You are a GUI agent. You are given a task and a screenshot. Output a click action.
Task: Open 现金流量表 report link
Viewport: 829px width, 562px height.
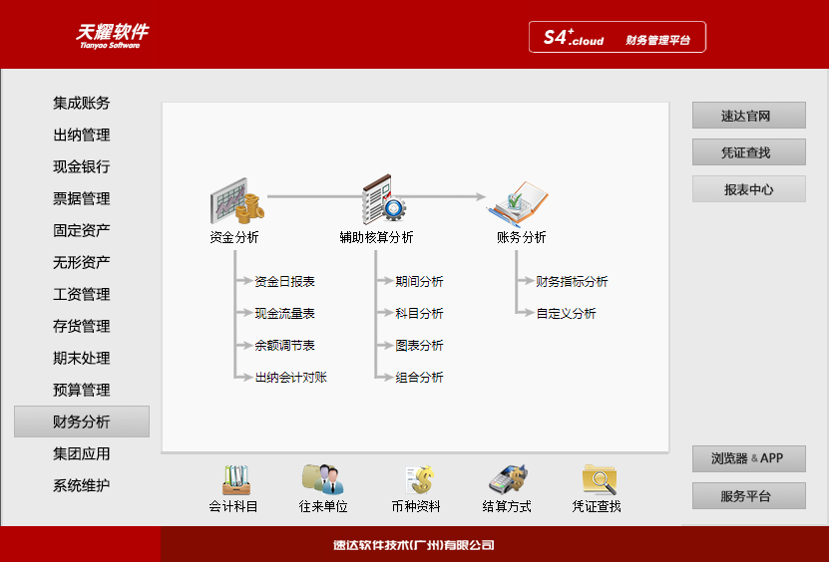(284, 314)
